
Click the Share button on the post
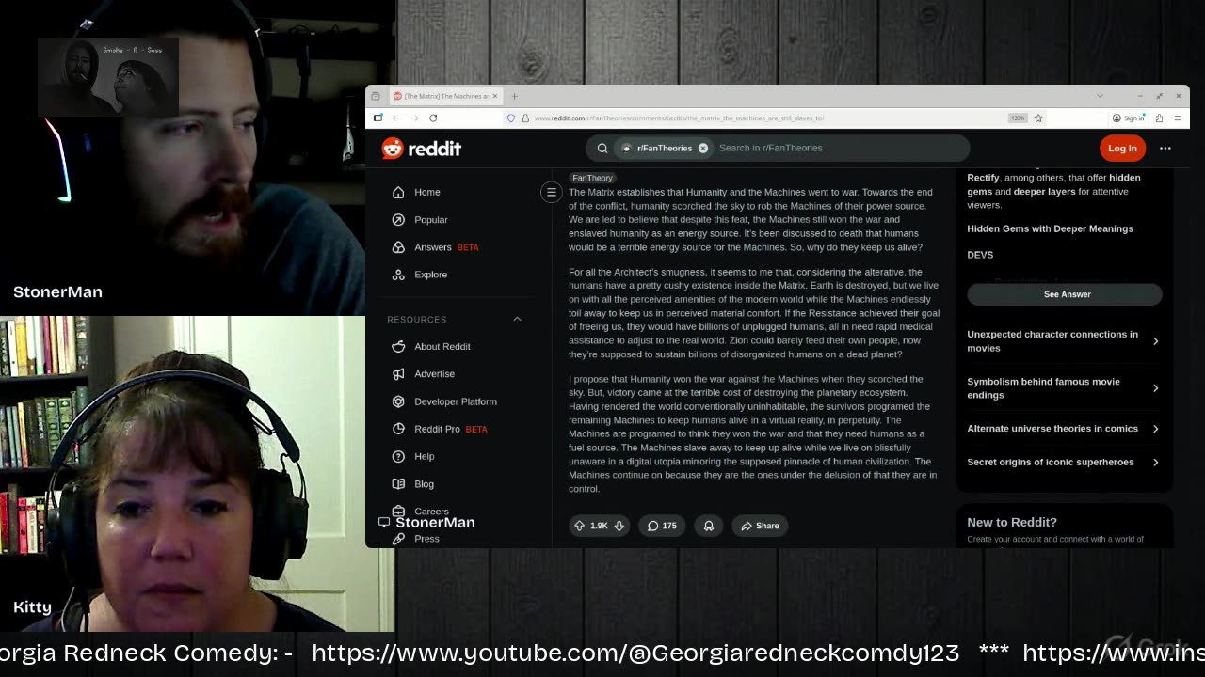point(760,526)
